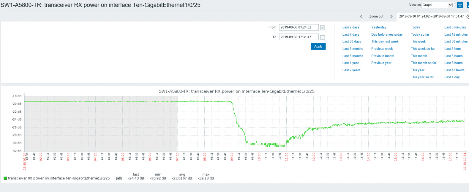The width and height of the screenshot is (469, 192).
Task: Select Last 1 hour range
Action: 453,49
